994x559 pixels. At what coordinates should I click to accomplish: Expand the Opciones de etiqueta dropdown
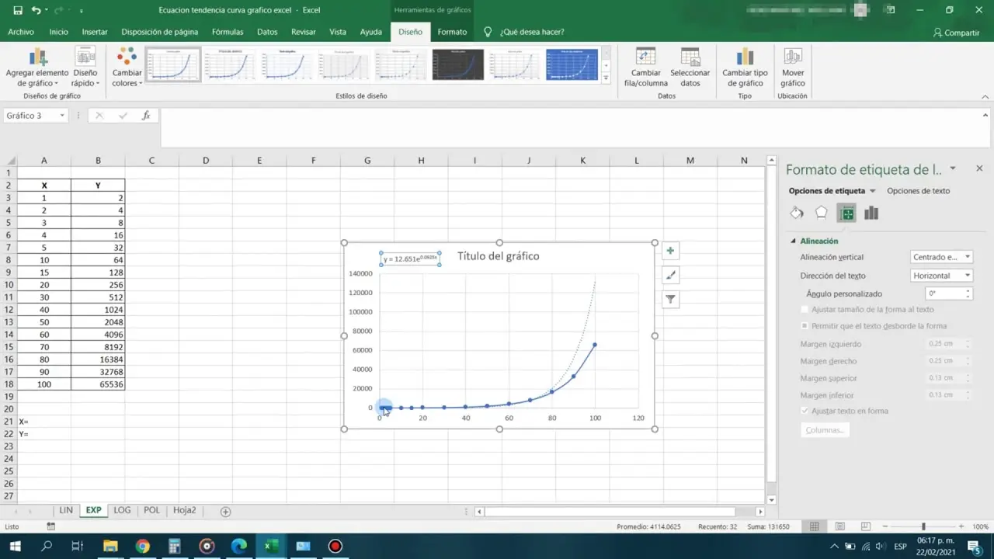871,190
